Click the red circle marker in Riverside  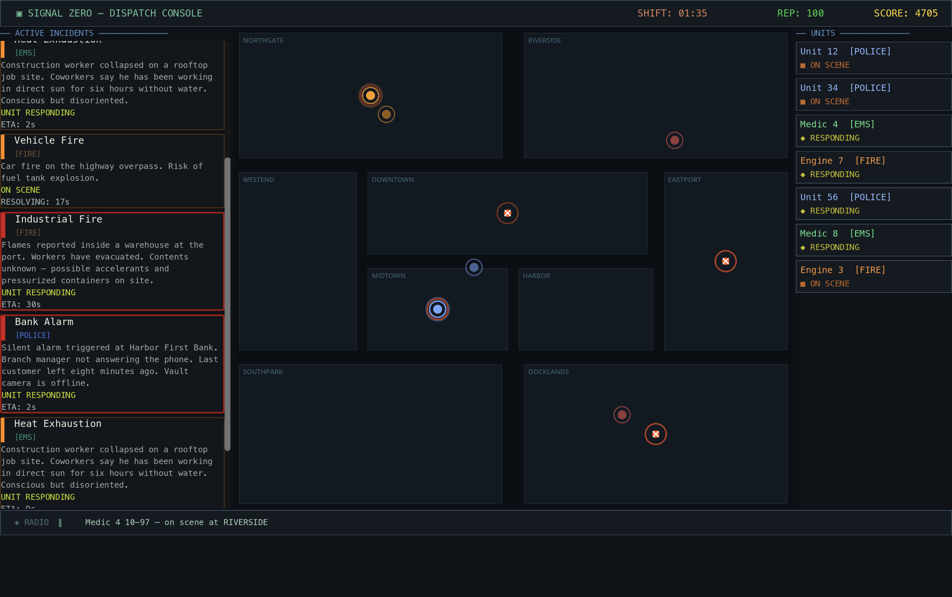674,140
